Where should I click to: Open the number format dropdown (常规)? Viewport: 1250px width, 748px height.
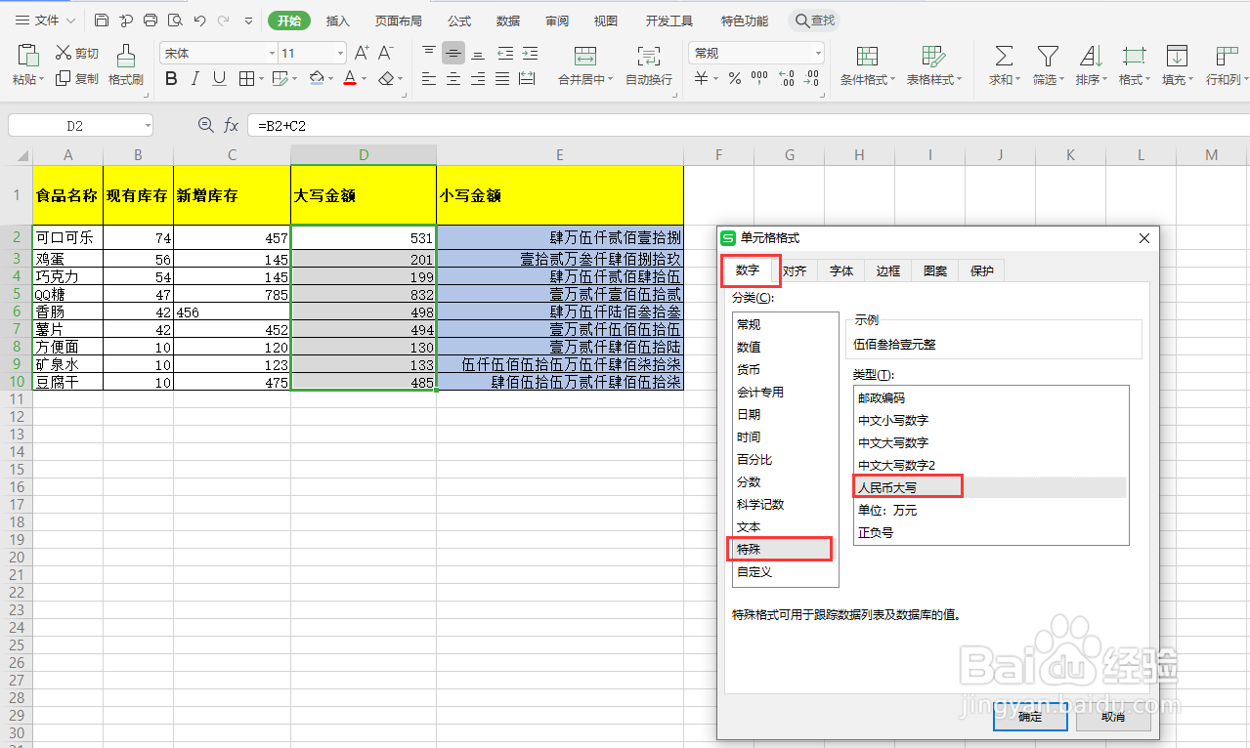(818, 53)
